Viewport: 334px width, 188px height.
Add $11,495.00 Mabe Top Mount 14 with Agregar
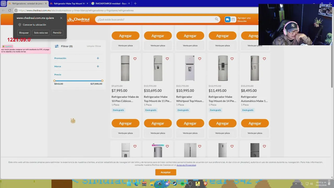coord(223,123)
